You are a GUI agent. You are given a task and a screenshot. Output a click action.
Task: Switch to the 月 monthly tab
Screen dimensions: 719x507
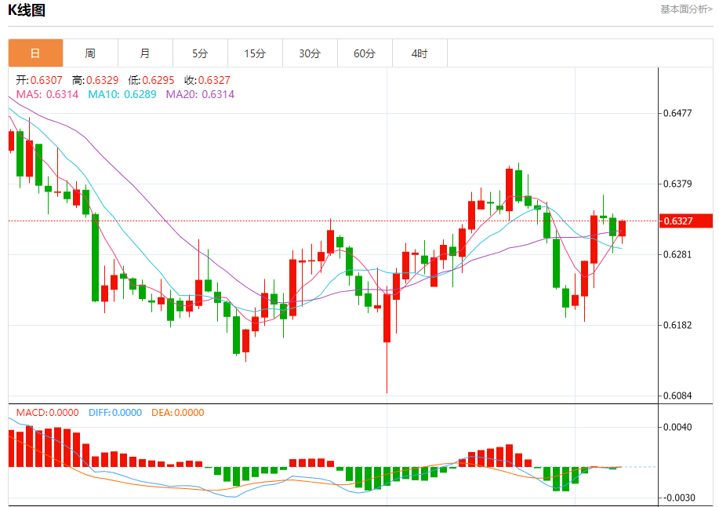[145, 53]
